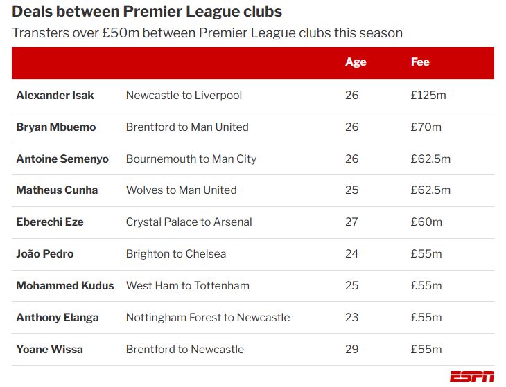Select the Matheus Cunha player name
The width and height of the screenshot is (506, 387).
[x=57, y=190]
